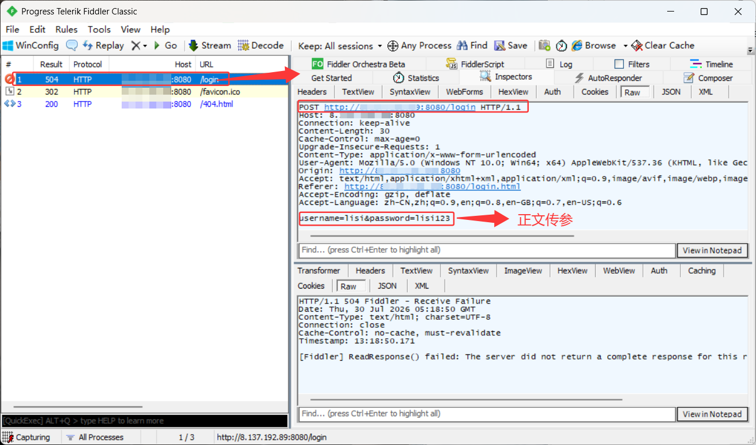Image resolution: width=756 pixels, height=445 pixels.
Task: Open the Keep: All sessions dropdown
Action: (340, 46)
